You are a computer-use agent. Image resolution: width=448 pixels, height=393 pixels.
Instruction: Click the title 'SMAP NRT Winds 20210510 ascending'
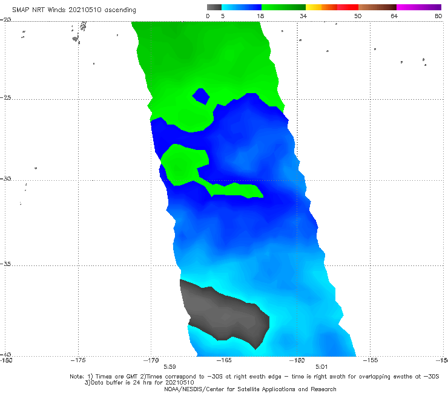tap(74, 10)
